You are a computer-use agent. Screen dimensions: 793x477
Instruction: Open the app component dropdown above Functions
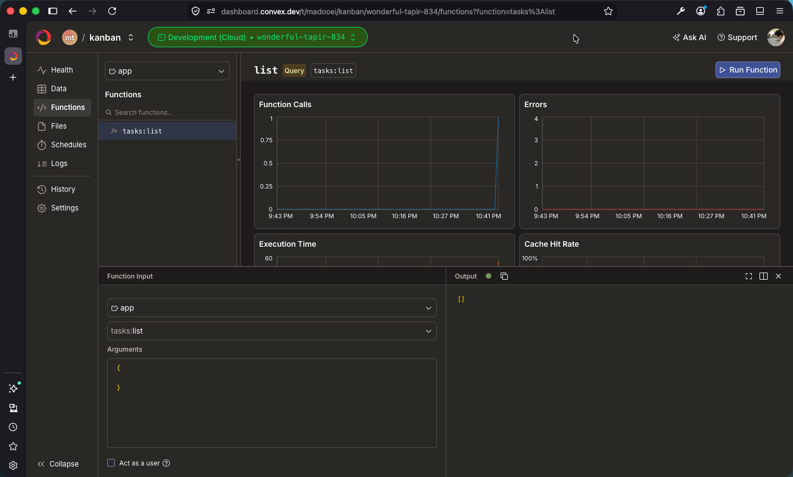(167, 71)
